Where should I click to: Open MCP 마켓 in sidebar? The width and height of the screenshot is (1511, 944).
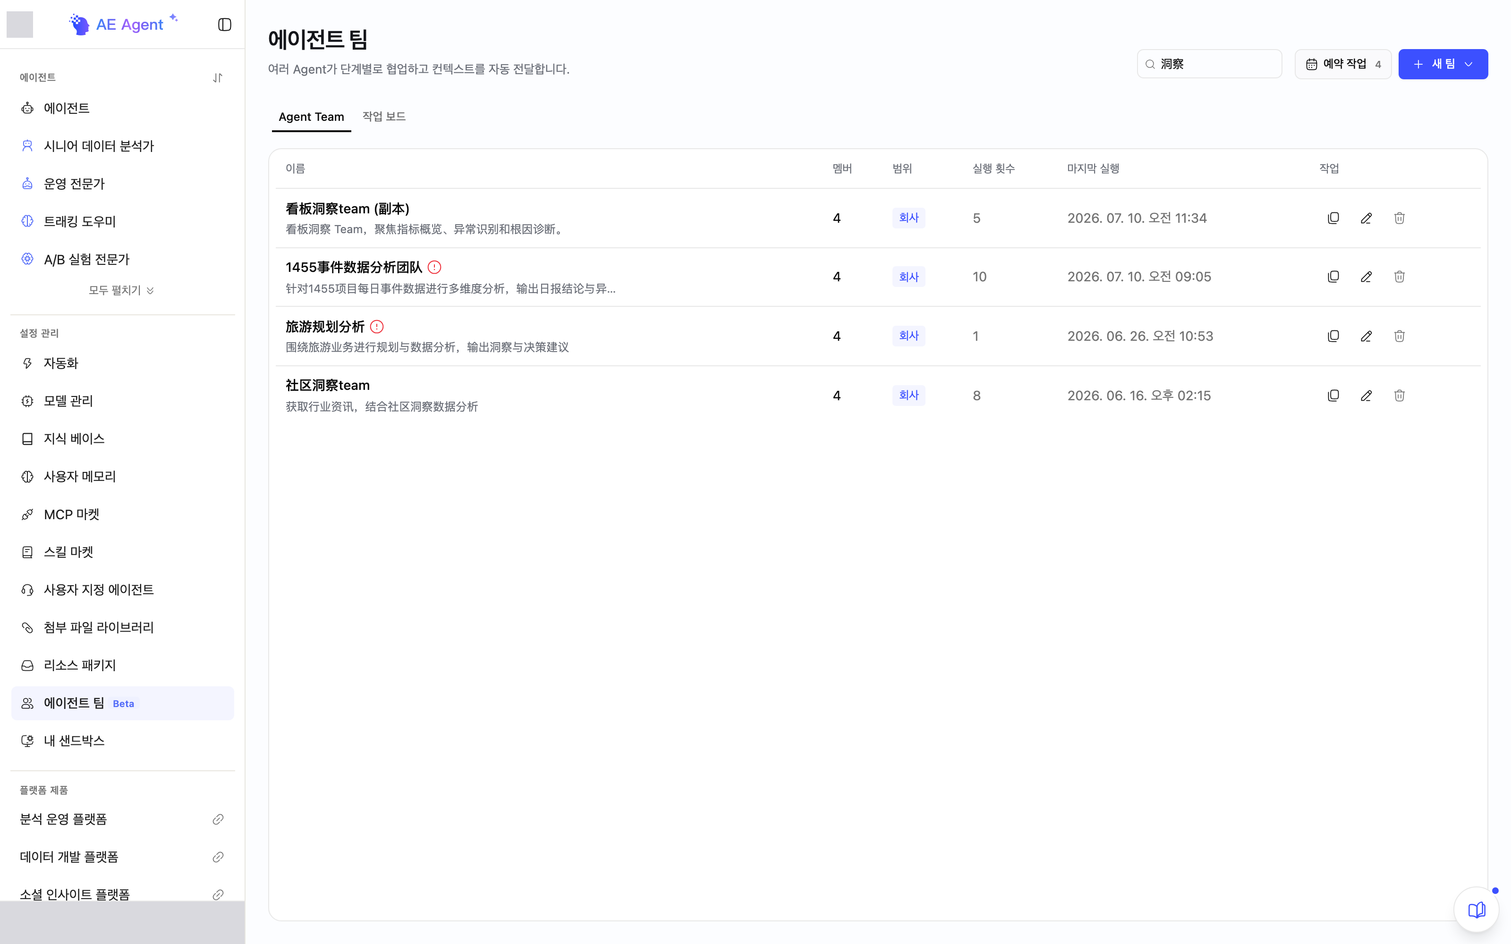click(x=122, y=514)
